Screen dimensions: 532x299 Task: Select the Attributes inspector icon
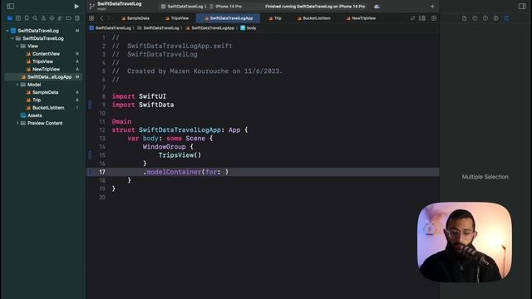click(506, 18)
